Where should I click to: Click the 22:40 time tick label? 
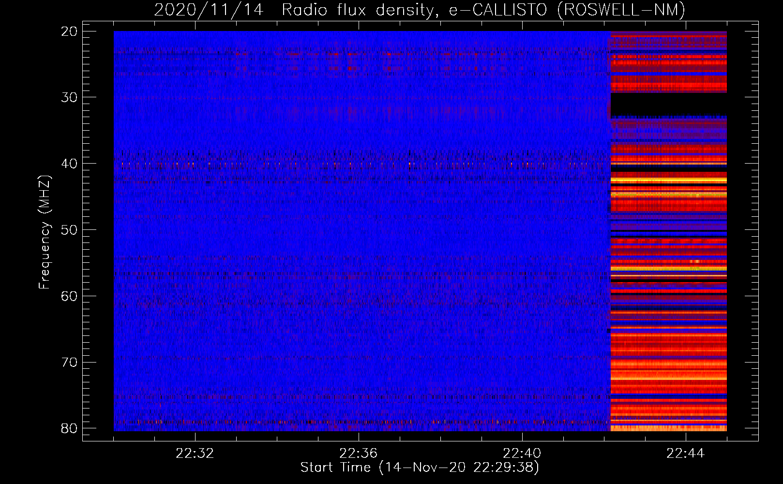click(522, 454)
